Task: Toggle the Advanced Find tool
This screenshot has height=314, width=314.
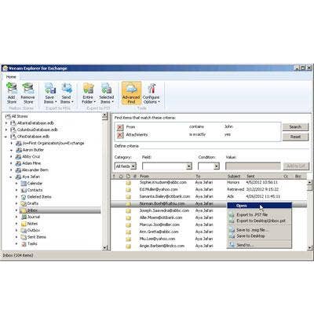Action: point(131,93)
